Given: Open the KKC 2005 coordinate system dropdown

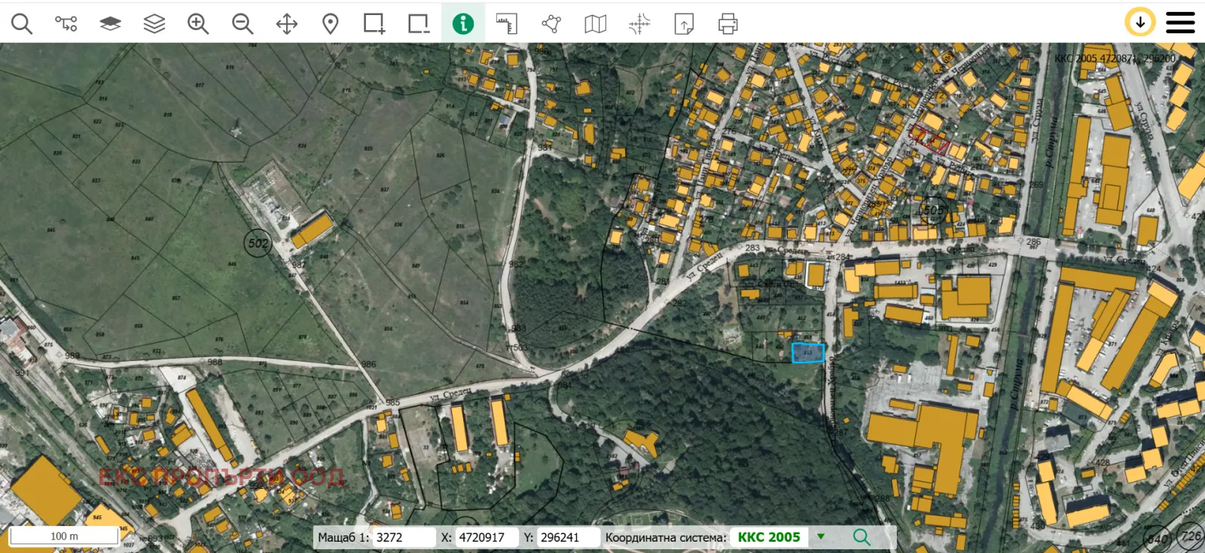Looking at the screenshot, I should (x=769, y=537).
